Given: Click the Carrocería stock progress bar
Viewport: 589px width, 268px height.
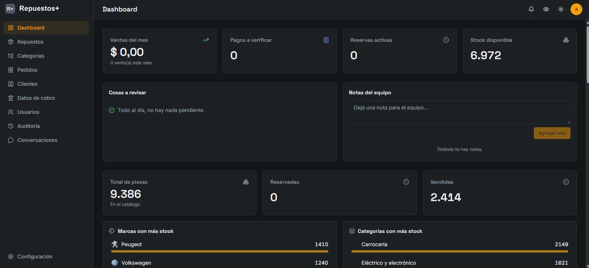Looking at the screenshot, I should click(x=459, y=251).
